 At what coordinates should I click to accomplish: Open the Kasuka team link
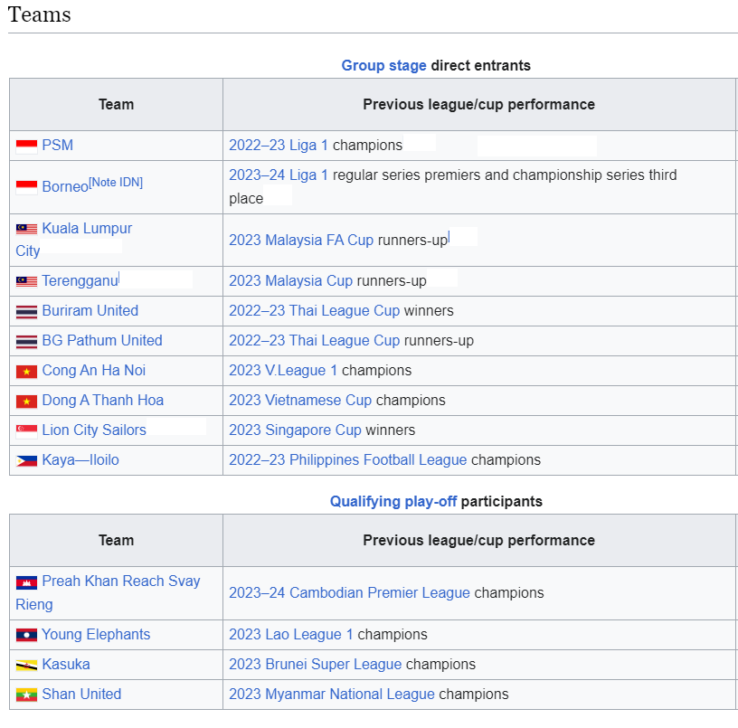[66, 664]
